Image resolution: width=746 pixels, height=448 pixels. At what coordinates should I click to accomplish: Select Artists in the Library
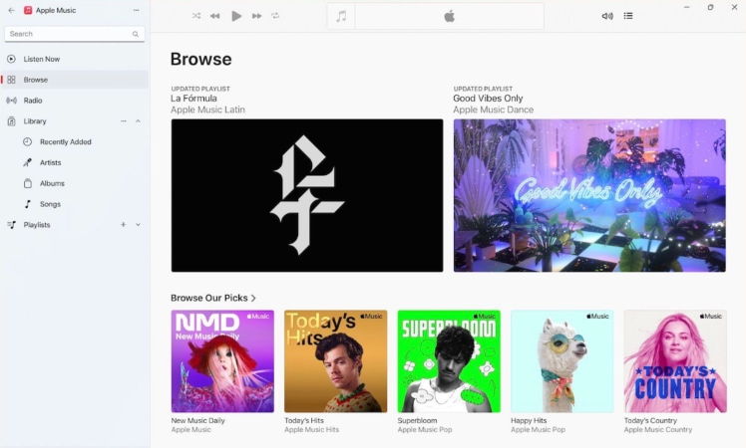pos(51,162)
